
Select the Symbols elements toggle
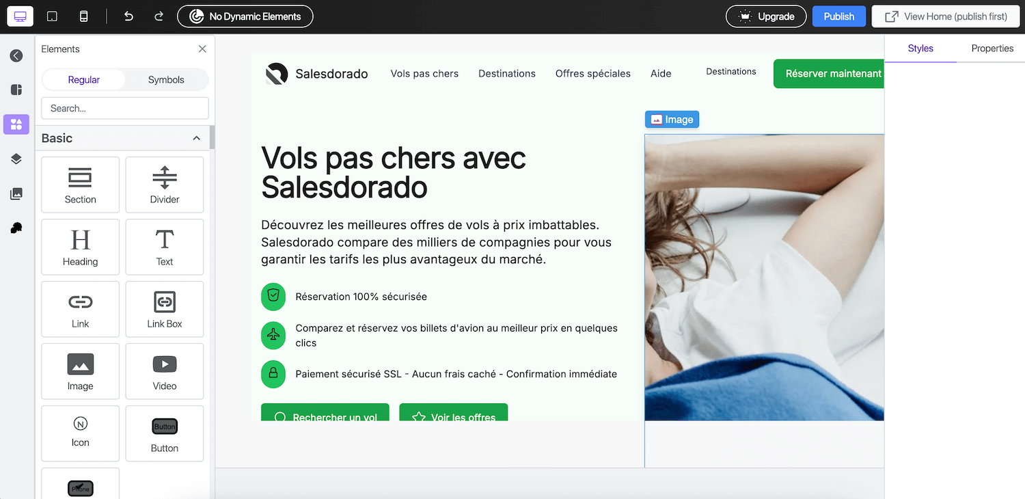click(x=166, y=79)
